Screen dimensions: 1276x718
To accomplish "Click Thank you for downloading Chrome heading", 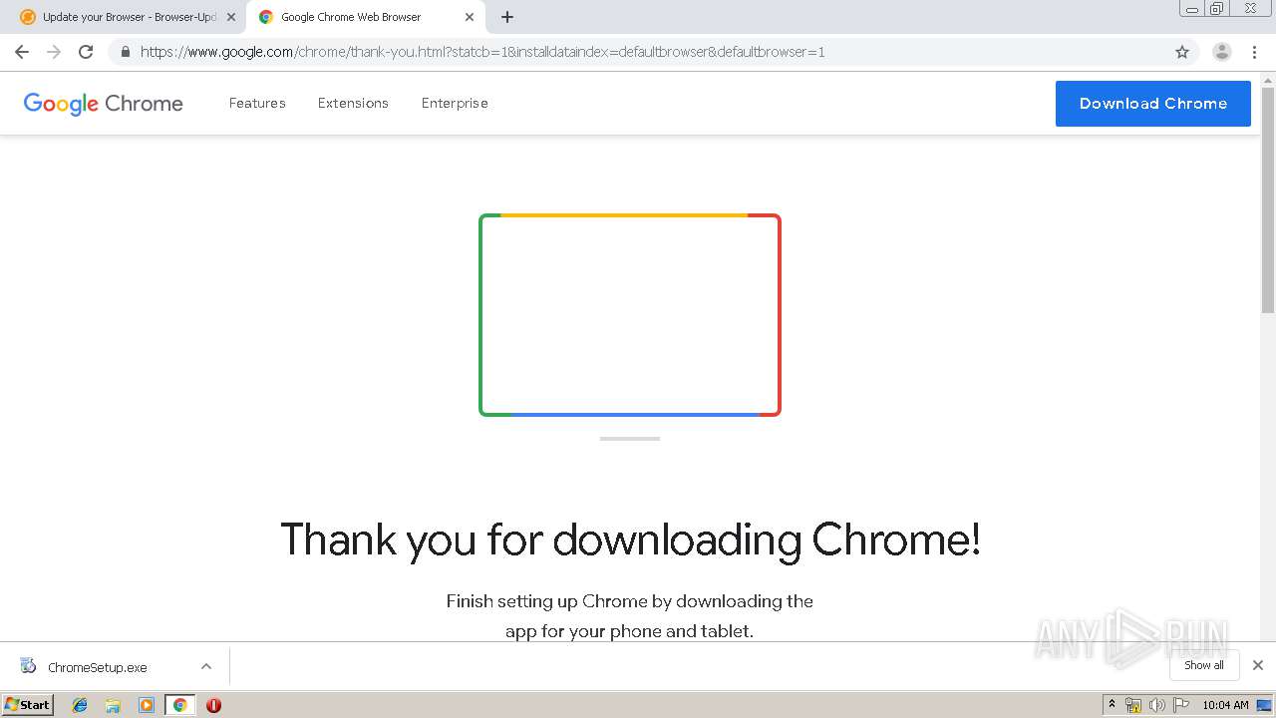I will point(630,539).
